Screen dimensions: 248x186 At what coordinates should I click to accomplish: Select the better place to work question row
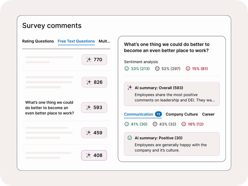(50, 108)
